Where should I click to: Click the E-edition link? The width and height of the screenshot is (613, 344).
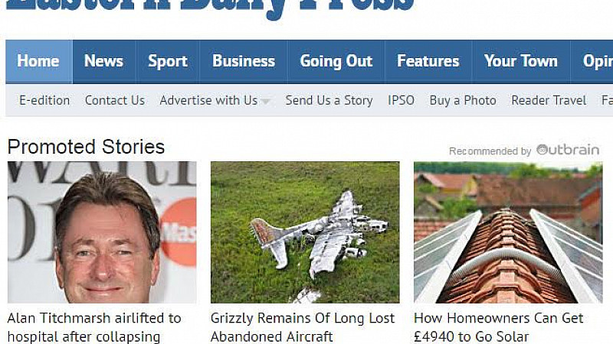coord(44,101)
